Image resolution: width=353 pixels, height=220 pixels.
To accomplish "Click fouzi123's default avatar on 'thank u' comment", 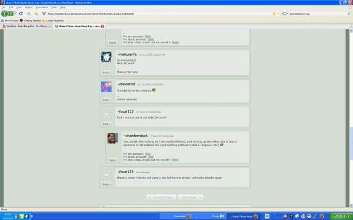I will pos(106,174).
